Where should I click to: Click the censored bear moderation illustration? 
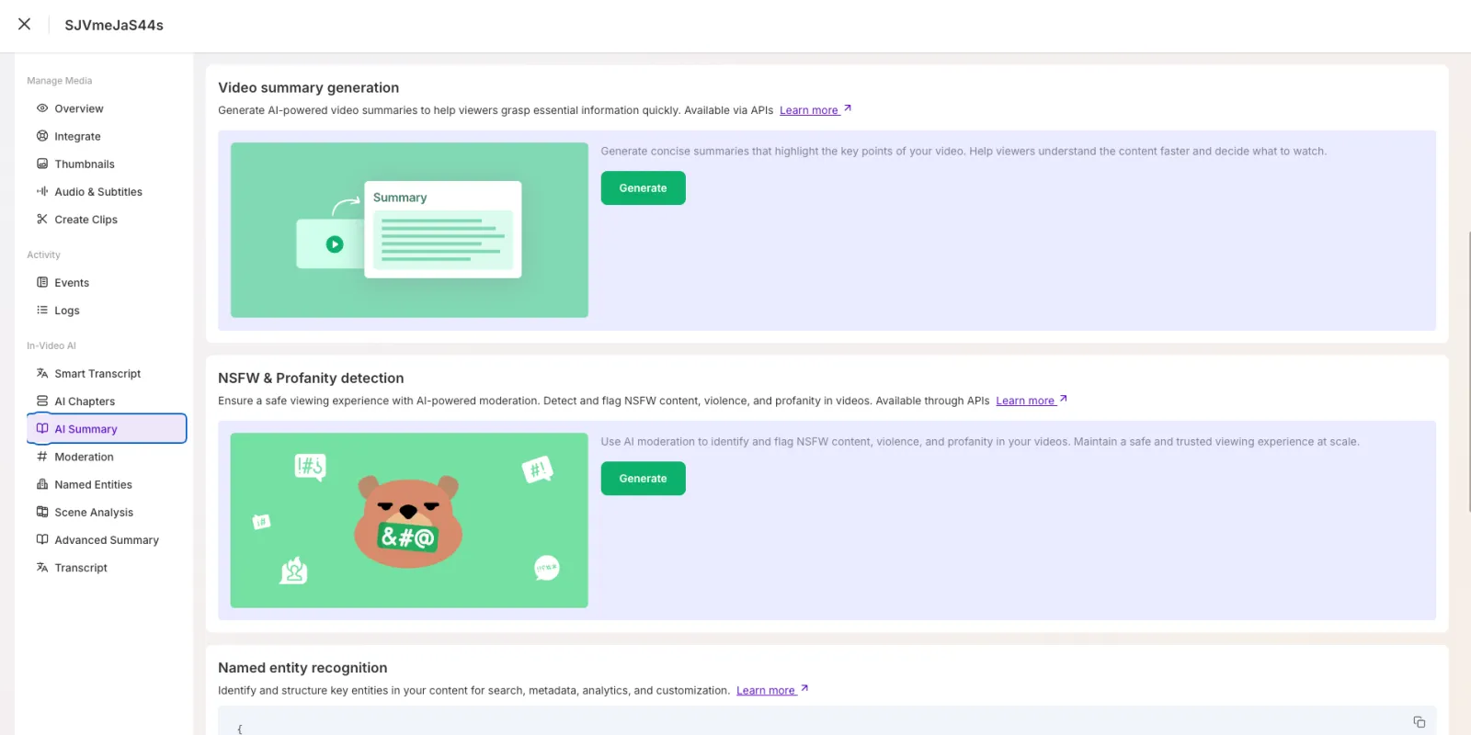tap(409, 520)
